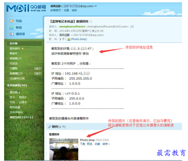Click the paperclip icon beside 附件(1 个)
The image size is (188, 161).
point(50,127)
